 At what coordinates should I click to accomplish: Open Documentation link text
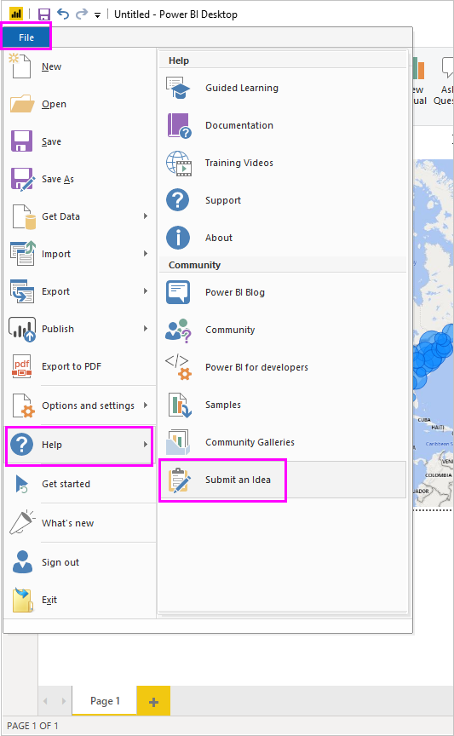239,125
